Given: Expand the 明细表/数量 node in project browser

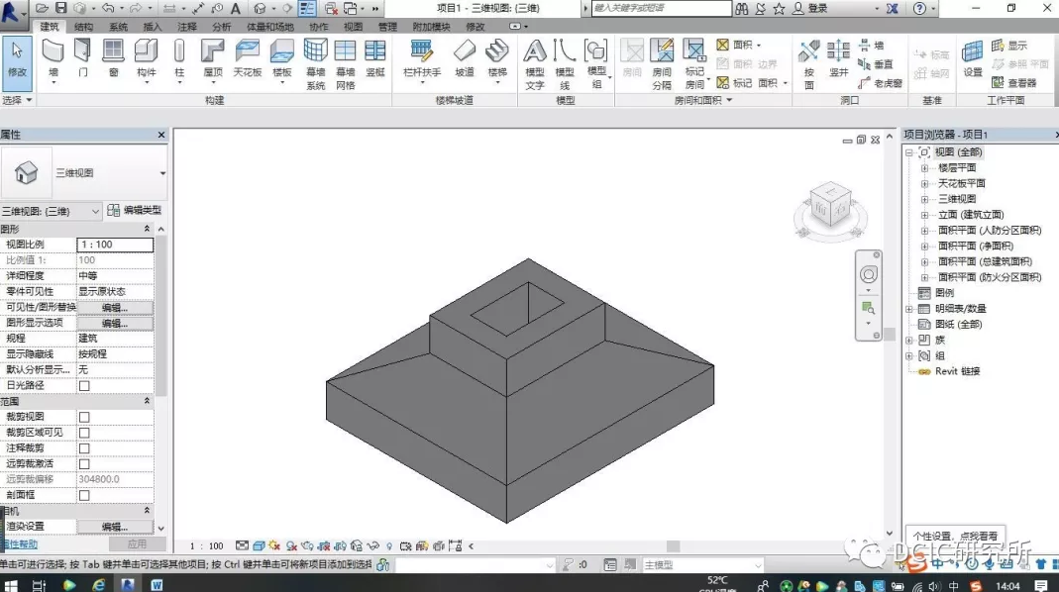Looking at the screenshot, I should point(910,309).
